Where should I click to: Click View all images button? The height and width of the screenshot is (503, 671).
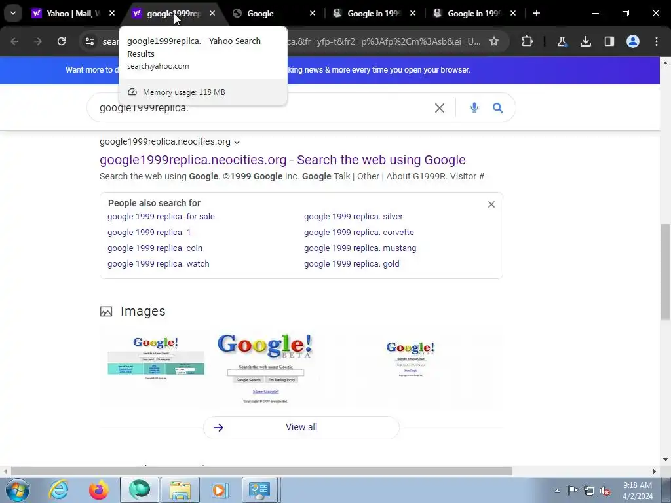tap(301, 427)
